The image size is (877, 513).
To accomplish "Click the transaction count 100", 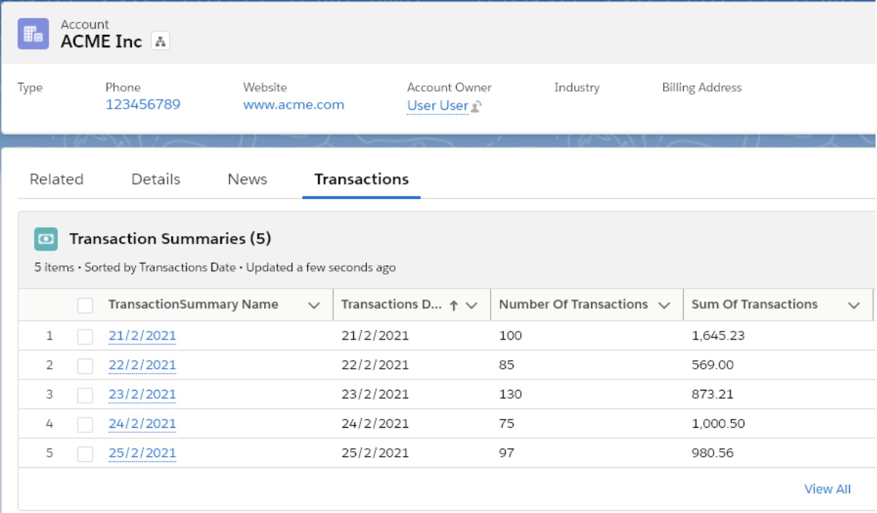I will [511, 336].
